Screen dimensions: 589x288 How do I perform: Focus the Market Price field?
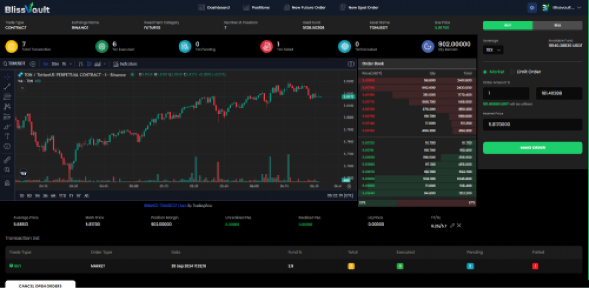point(532,124)
